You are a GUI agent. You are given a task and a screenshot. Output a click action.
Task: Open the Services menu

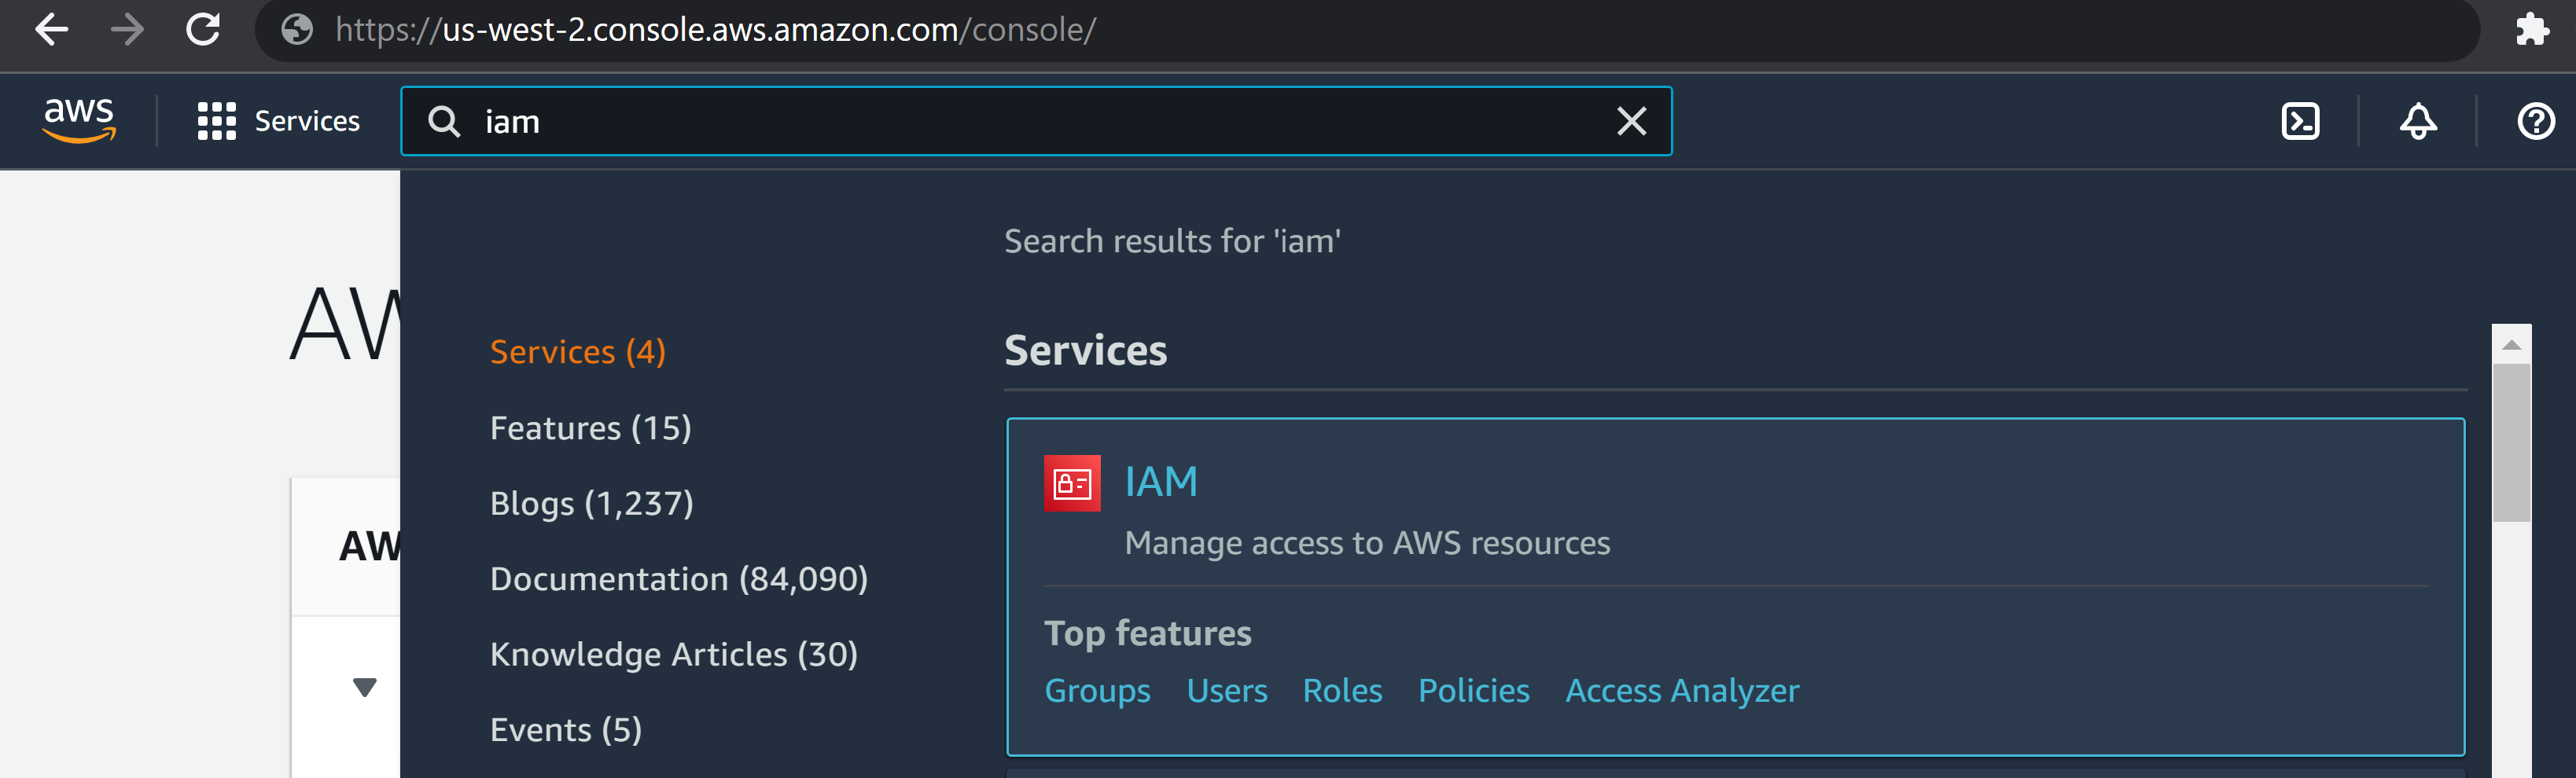point(278,120)
